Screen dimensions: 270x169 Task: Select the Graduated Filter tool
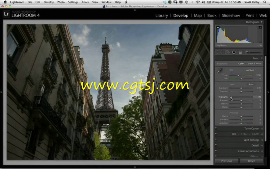(x=240, y=52)
